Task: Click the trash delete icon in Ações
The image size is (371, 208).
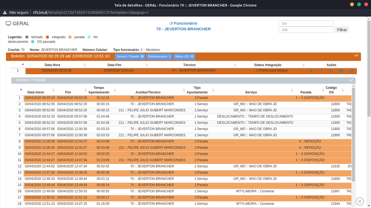Action: click(330, 71)
